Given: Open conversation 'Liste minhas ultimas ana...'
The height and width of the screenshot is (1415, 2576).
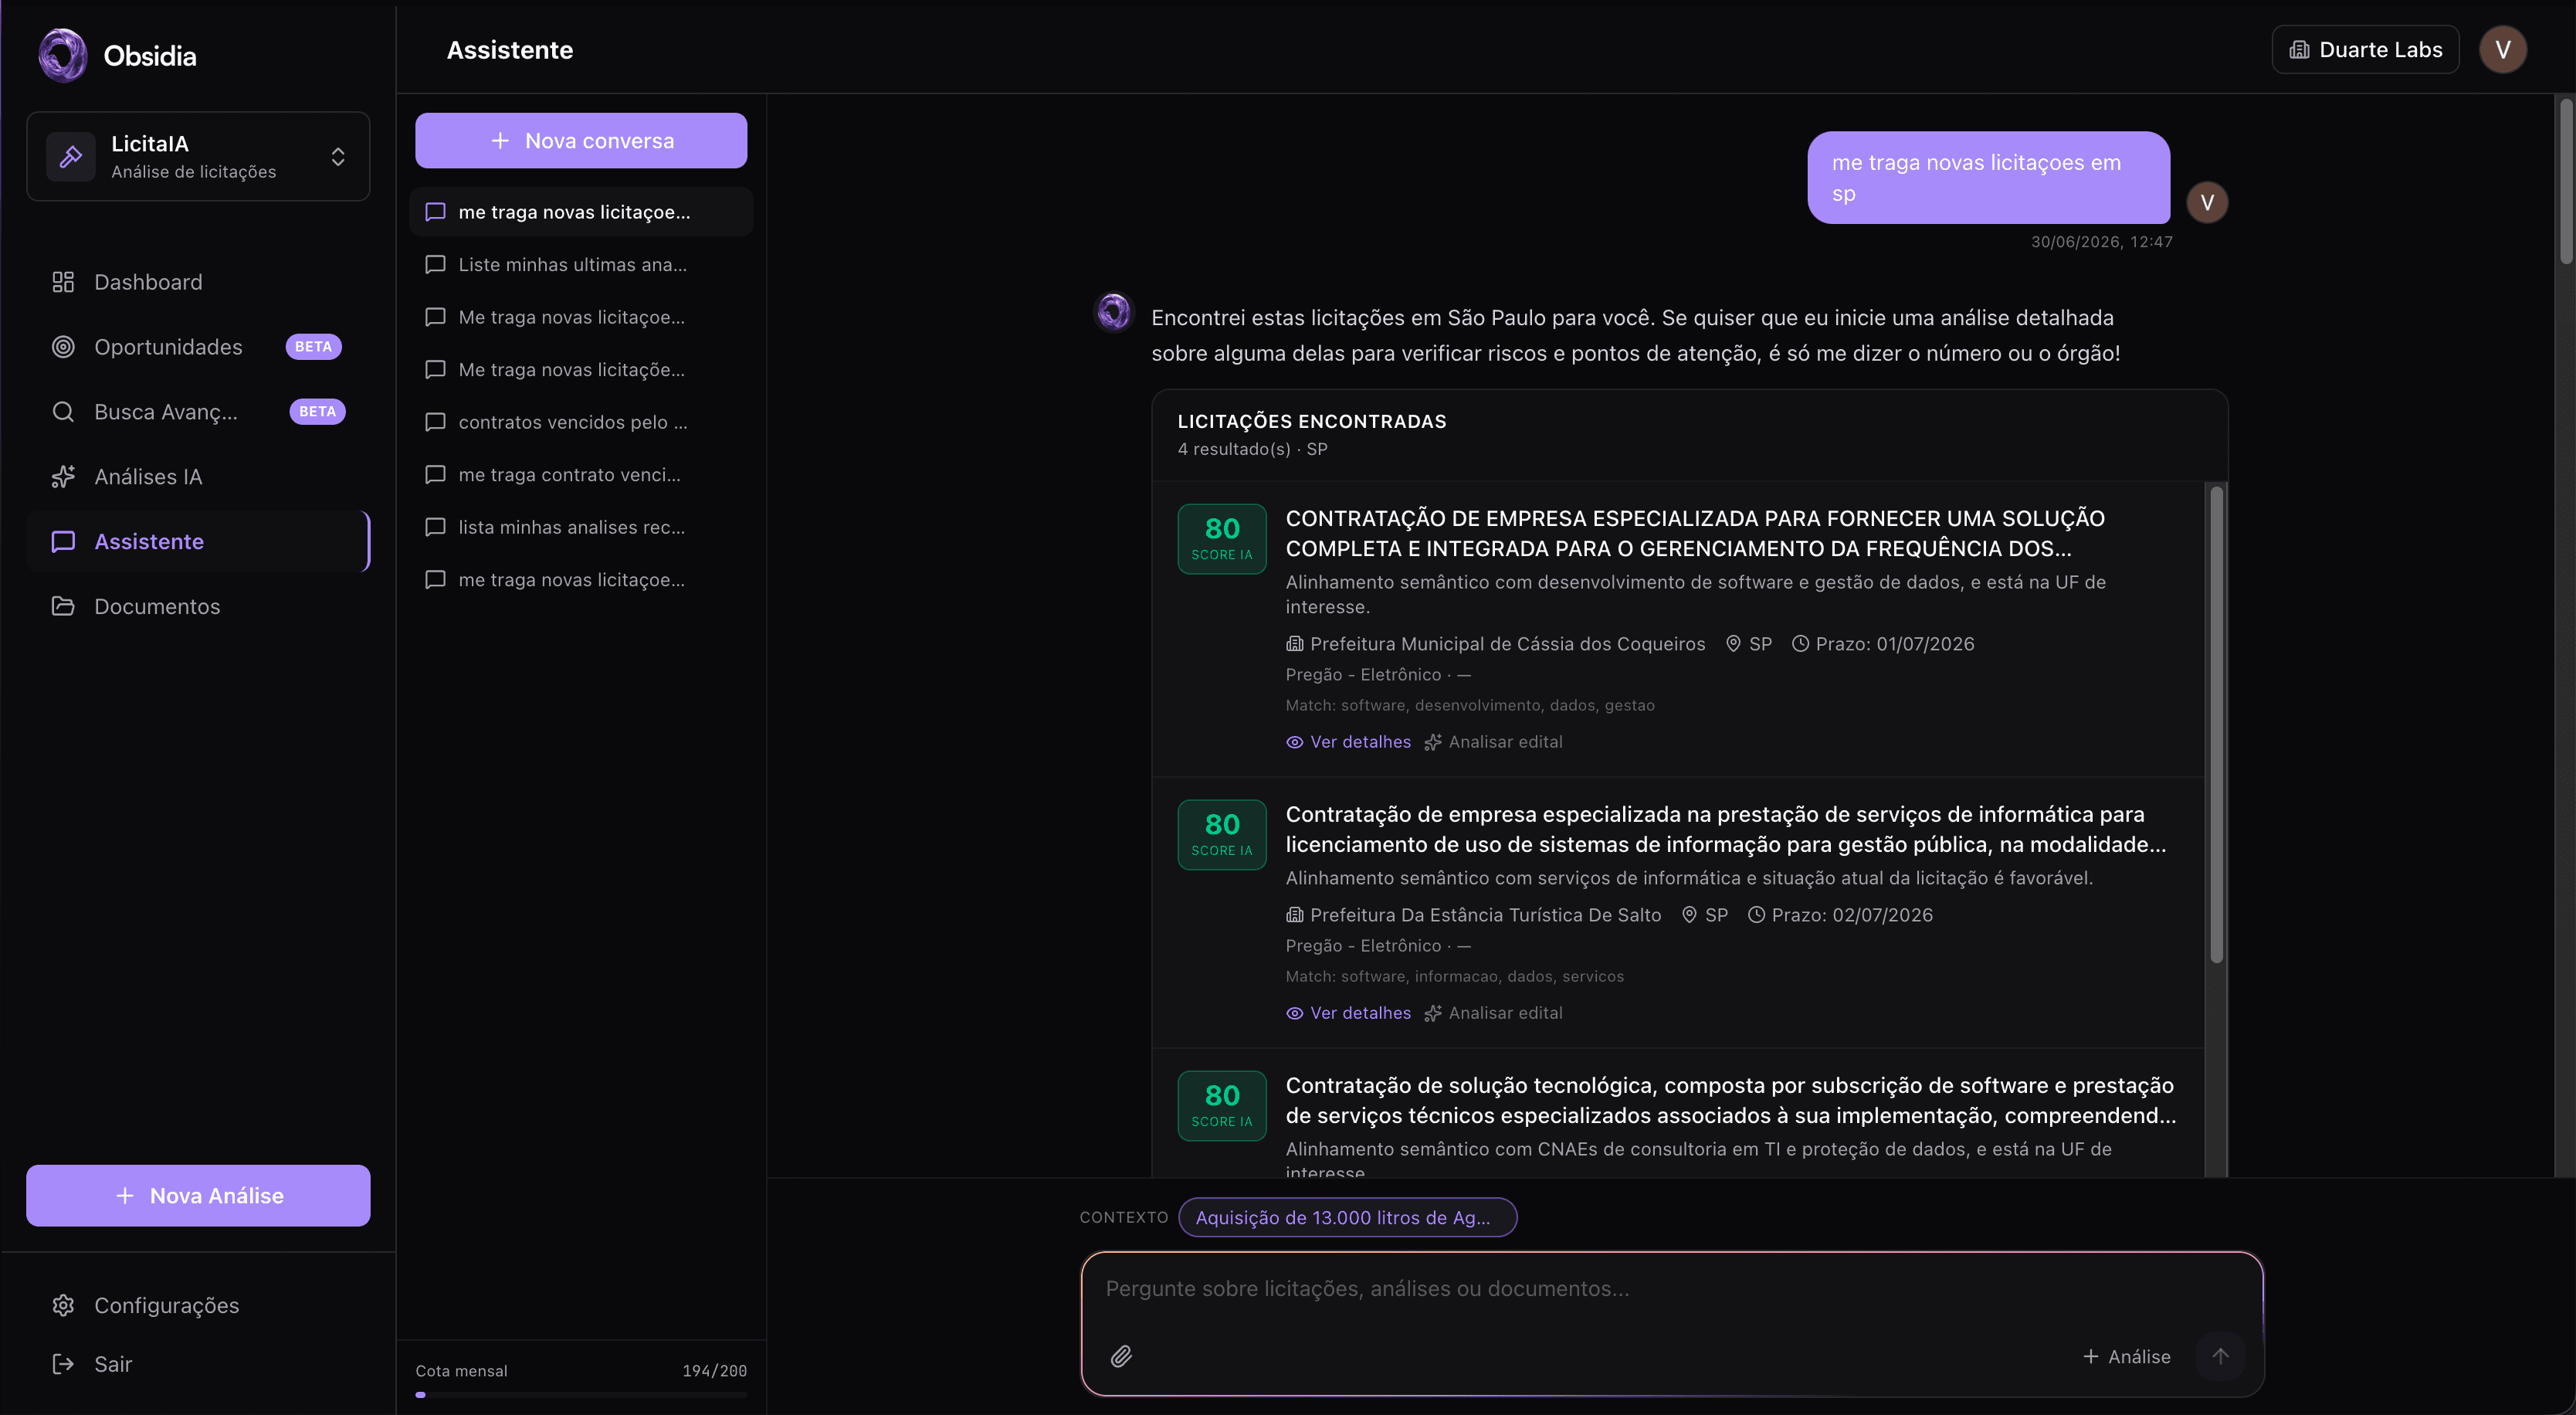Looking at the screenshot, I should click(581, 265).
